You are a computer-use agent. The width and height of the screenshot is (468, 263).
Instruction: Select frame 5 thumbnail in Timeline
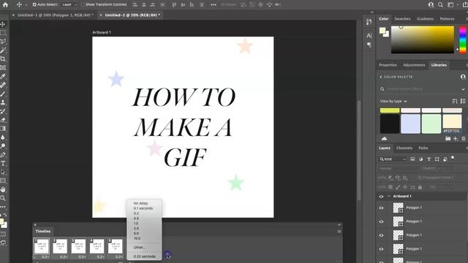[x=116, y=246]
